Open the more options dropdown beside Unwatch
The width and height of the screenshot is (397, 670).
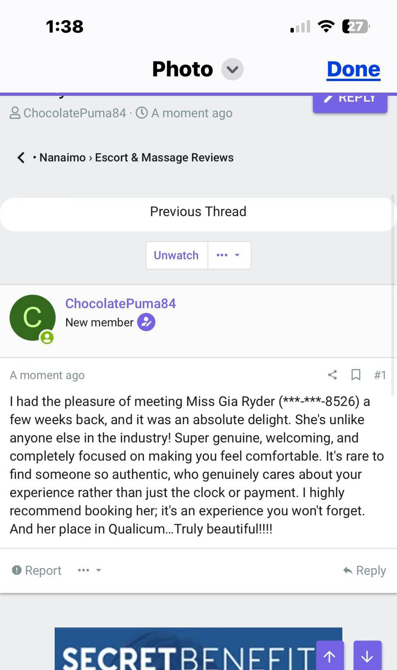(229, 255)
